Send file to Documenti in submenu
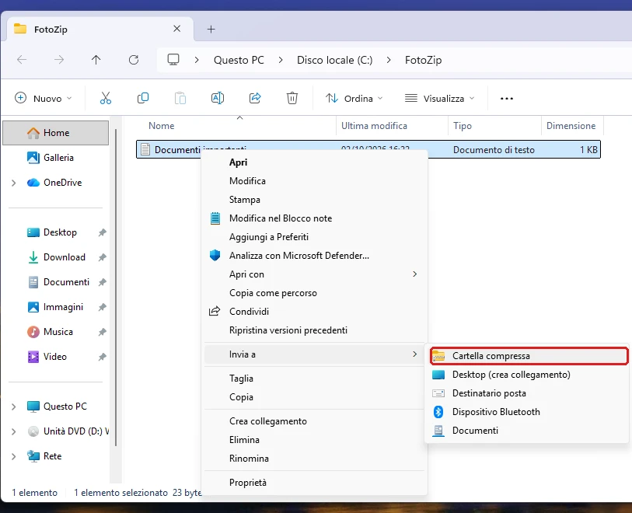The width and height of the screenshot is (632, 513). (x=527, y=431)
